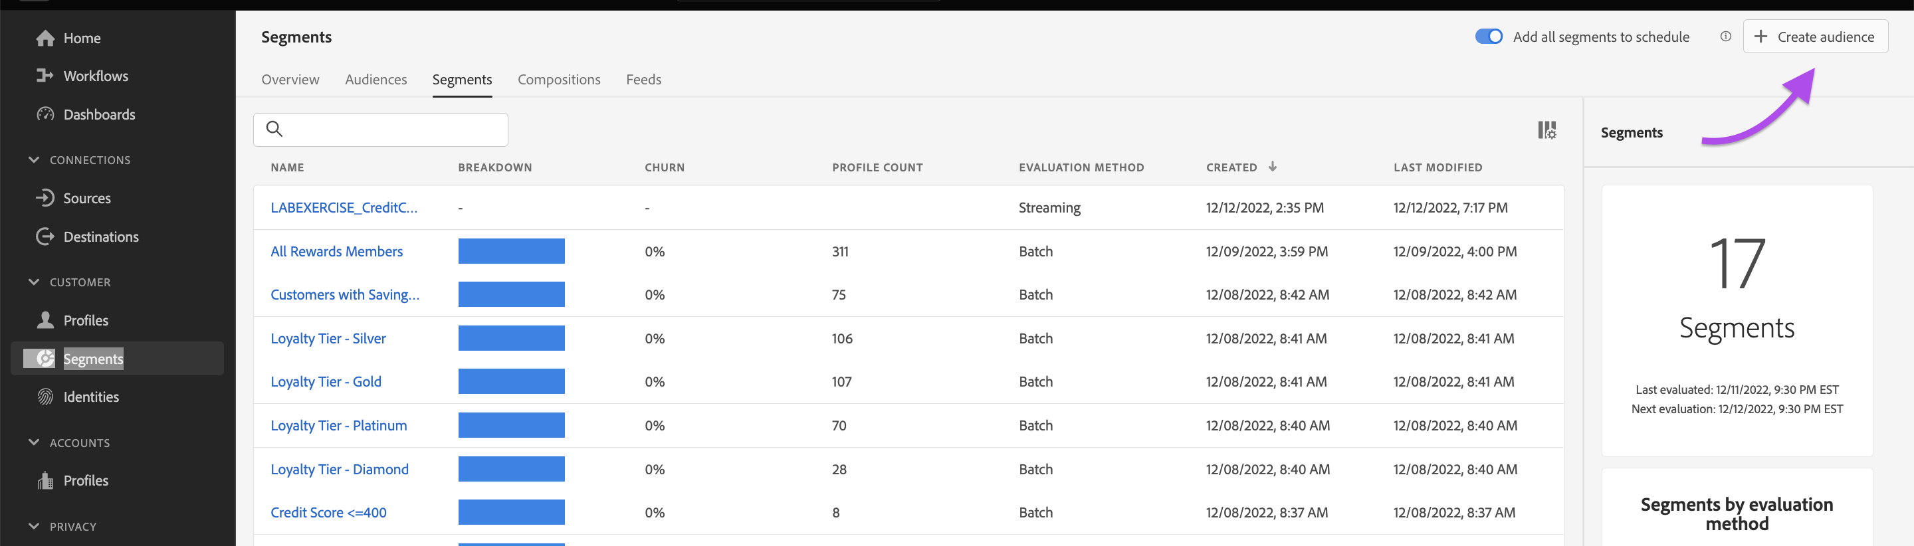The image size is (1914, 546).
Task: Click the Create audience button
Action: coord(1815,37)
